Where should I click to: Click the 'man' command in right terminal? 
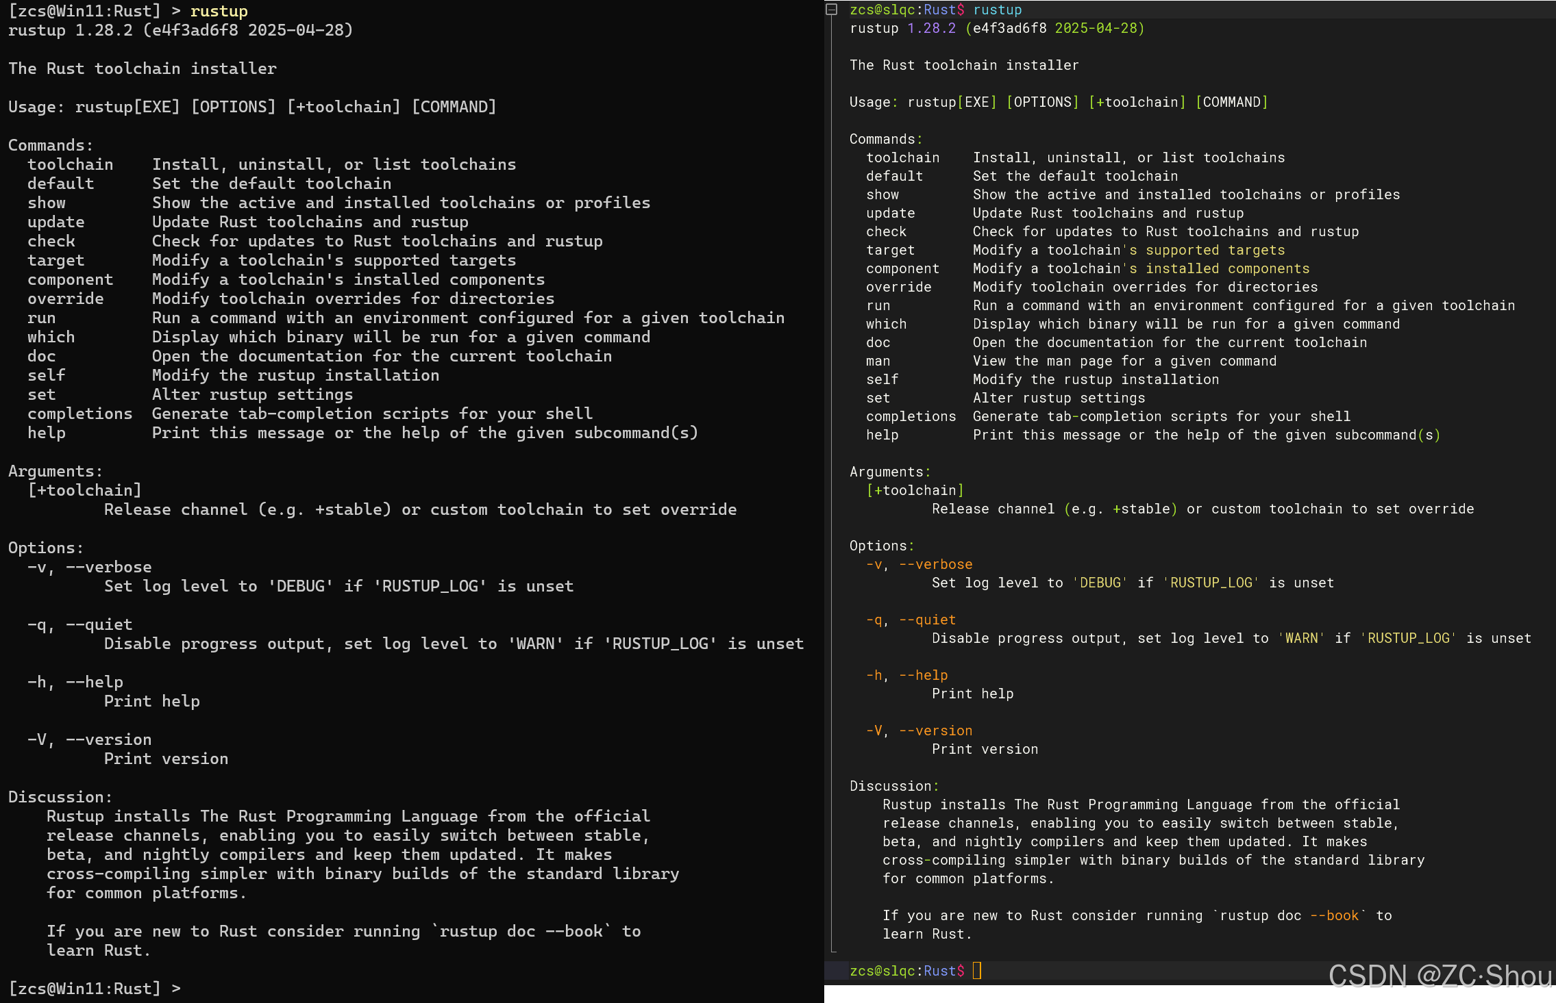coord(878,361)
